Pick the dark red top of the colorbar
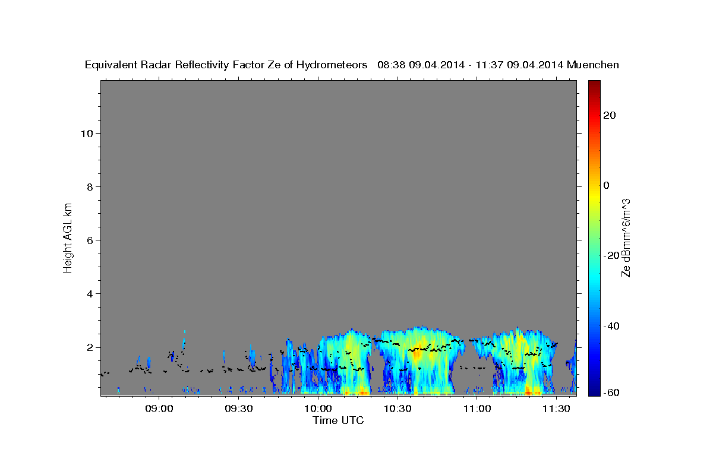 coord(594,85)
